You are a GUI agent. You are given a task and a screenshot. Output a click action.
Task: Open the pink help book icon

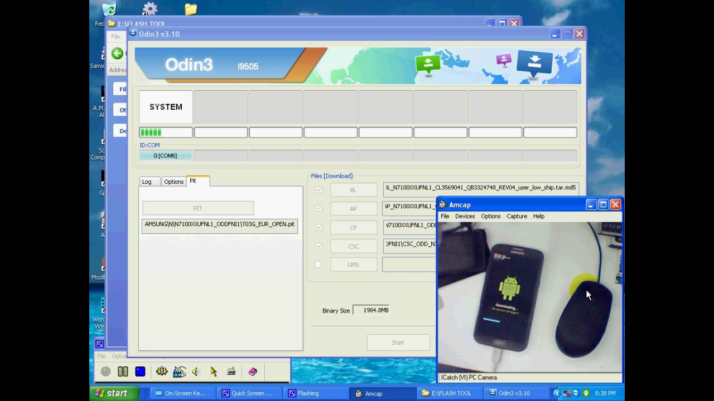tap(253, 371)
